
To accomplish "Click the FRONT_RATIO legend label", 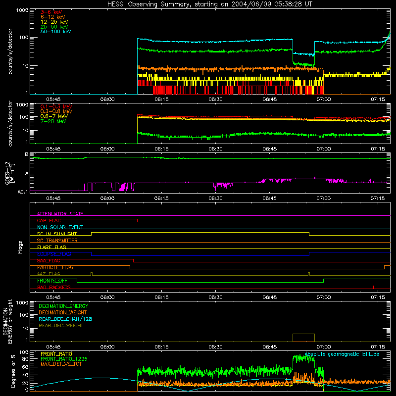I will tap(56, 354).
